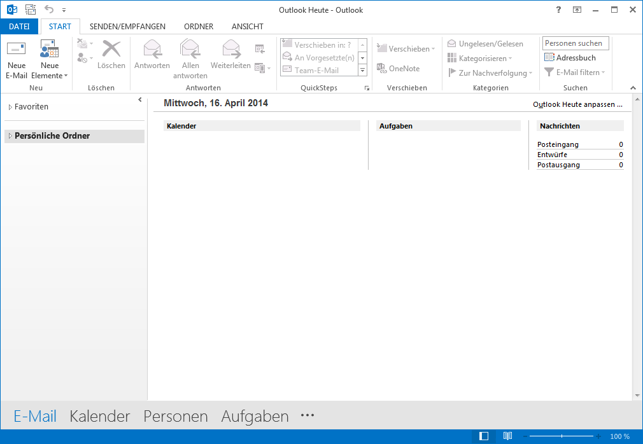
Task: Open the DATEI tab
Action: [x=19, y=27]
